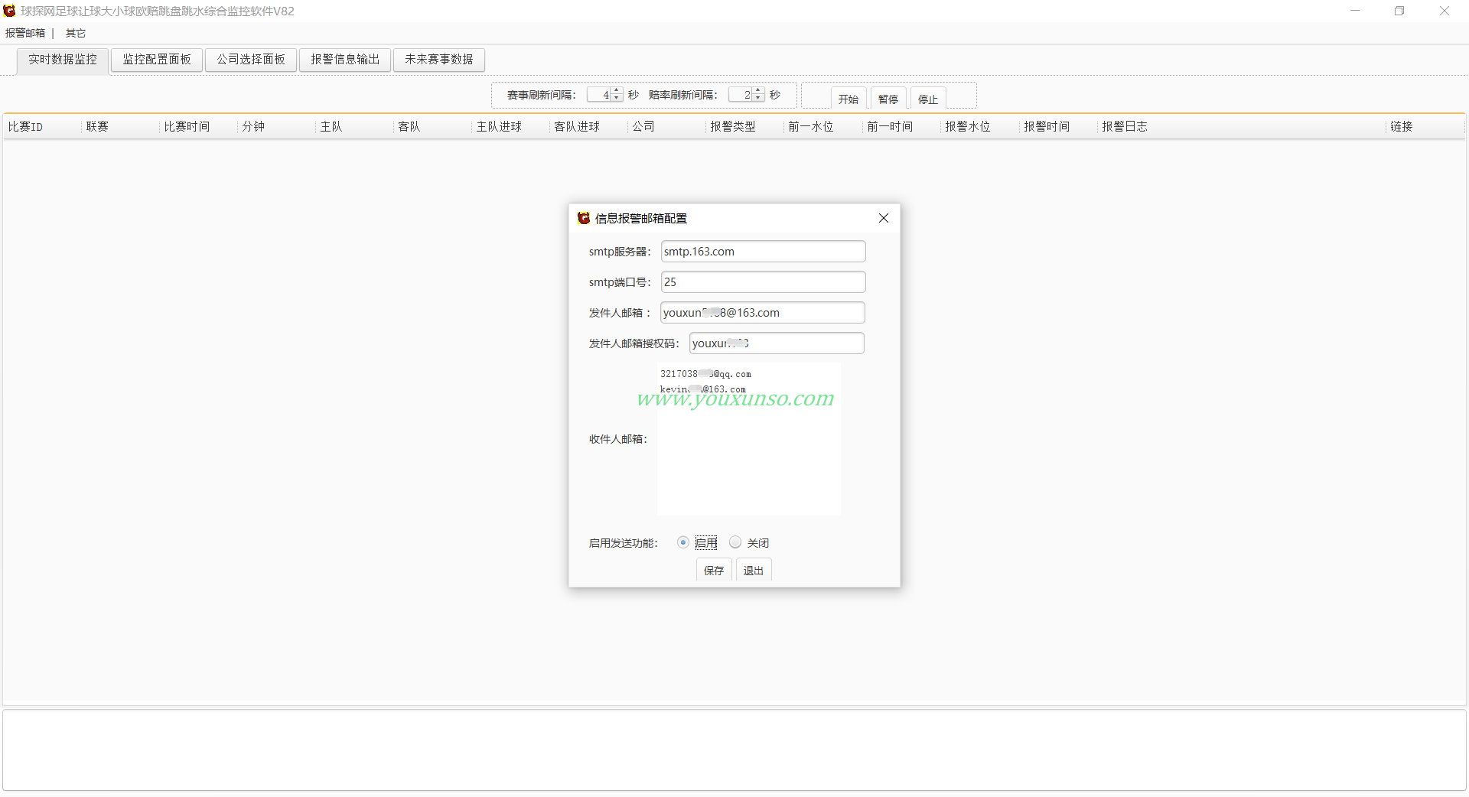
Task: Click the smtp服务器 input field
Action: pos(763,252)
